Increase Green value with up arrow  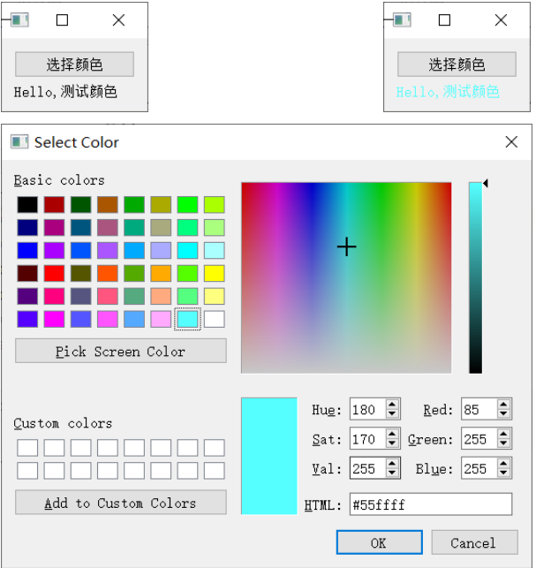(x=503, y=435)
